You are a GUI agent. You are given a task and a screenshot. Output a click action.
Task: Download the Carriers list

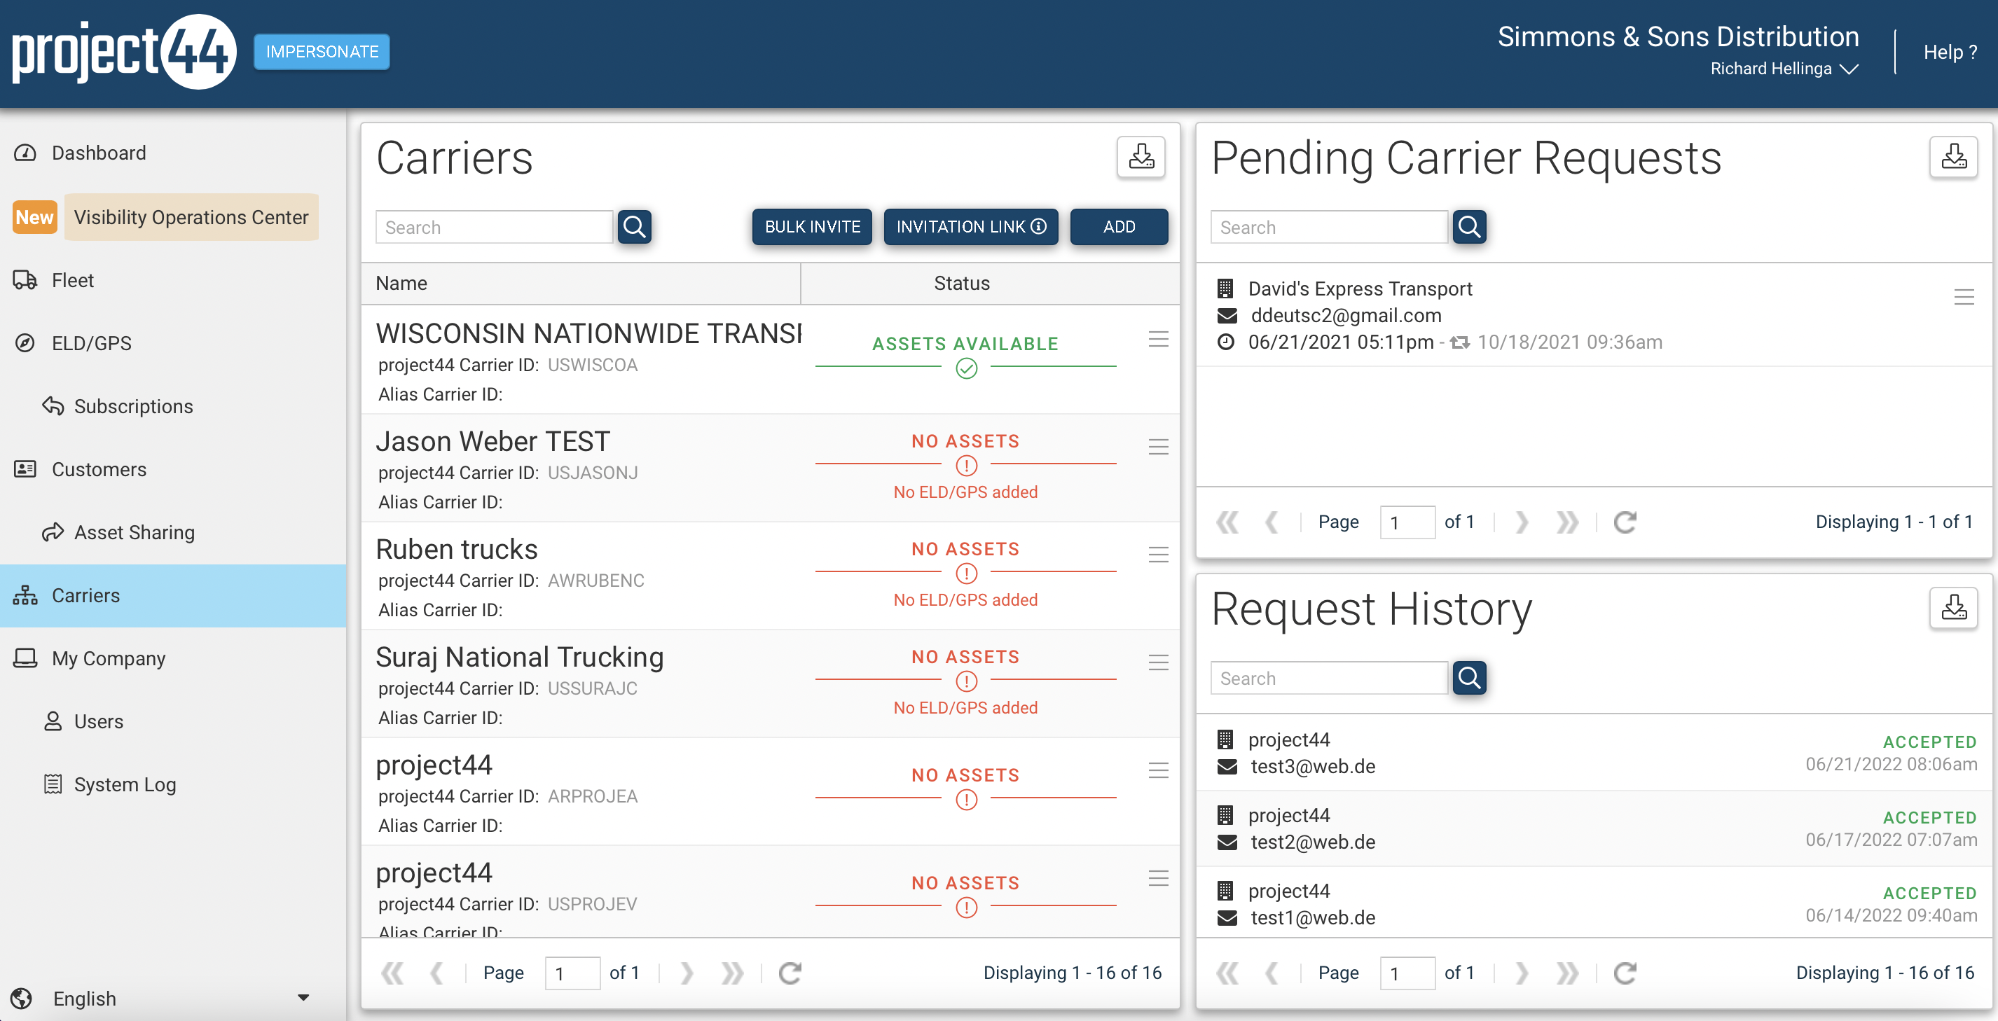click(x=1141, y=158)
